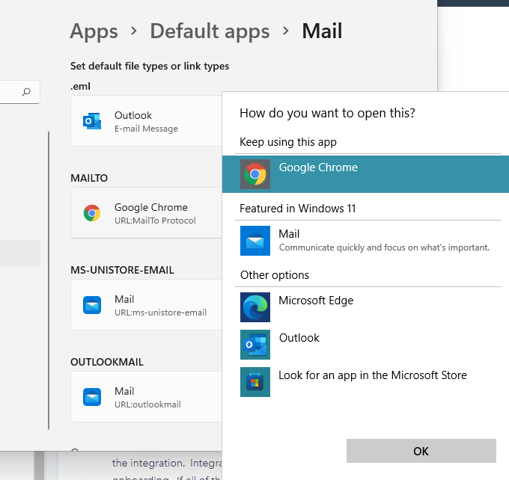This screenshot has width=509, height=480.
Task: Click 'URL:outlookmail' text
Action: (x=147, y=404)
